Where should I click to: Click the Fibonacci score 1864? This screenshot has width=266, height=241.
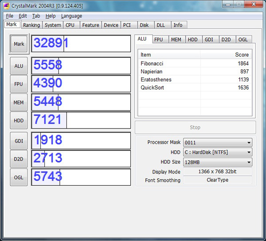coord(243,64)
